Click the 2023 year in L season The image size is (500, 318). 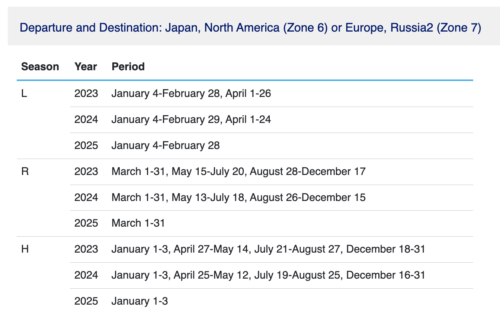86,94
